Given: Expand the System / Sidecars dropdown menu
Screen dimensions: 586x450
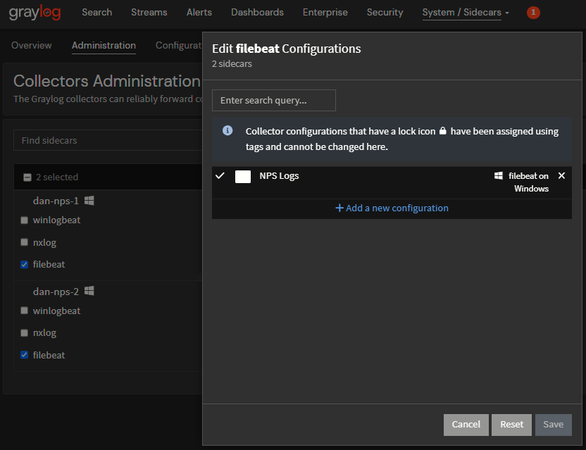Looking at the screenshot, I should point(465,13).
